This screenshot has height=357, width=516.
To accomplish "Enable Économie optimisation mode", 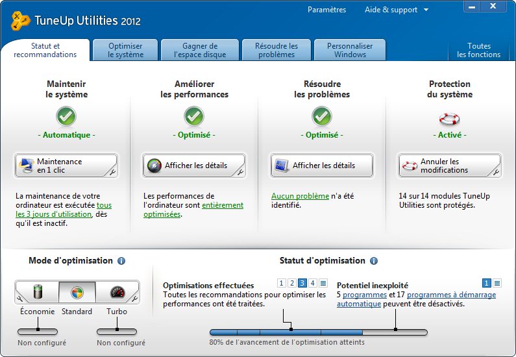I will click(38, 292).
